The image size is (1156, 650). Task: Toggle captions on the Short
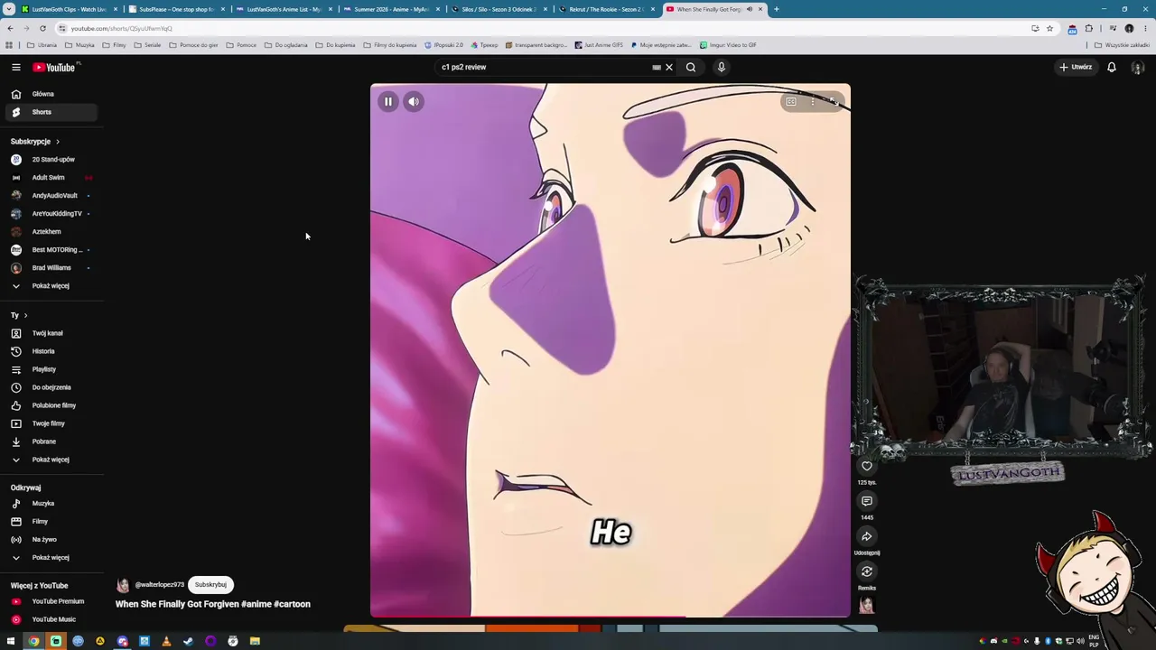pyautogui.click(x=791, y=101)
